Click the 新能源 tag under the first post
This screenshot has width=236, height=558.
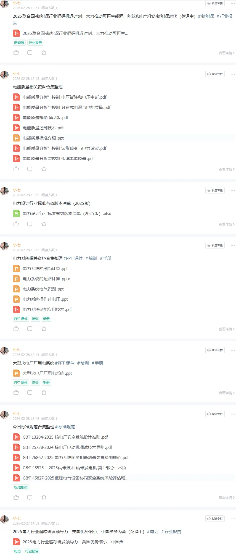(19, 43)
